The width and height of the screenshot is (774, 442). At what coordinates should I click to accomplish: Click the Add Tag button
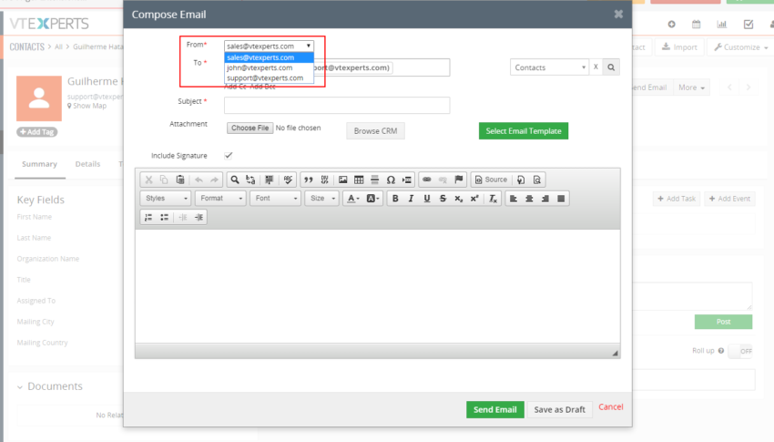click(x=37, y=132)
